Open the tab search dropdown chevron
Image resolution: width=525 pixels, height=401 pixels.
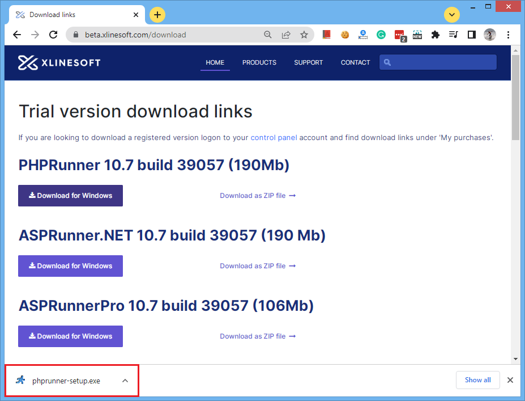pos(452,15)
